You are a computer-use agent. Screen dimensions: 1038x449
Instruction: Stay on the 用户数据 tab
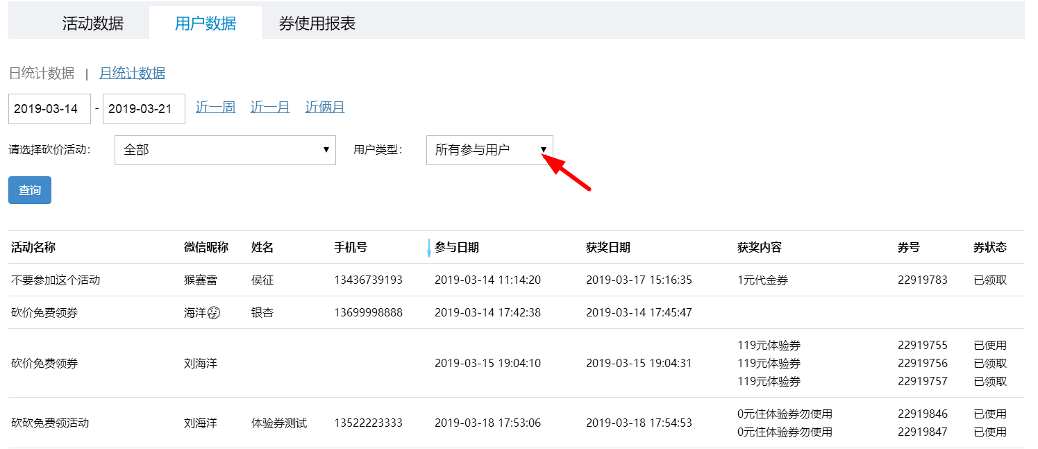pyautogui.click(x=205, y=21)
